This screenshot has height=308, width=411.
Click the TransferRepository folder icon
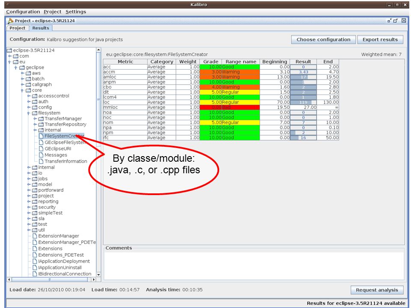41,124
